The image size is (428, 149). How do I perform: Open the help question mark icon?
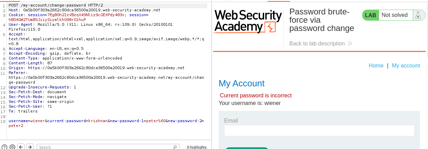[4, 147]
